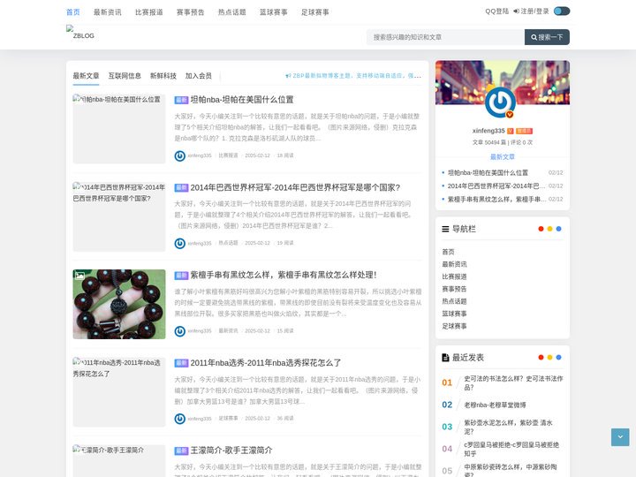Open sidebar recent item 2014年巴西世界杯冠军
This screenshot has height=477, width=636.
(496, 186)
